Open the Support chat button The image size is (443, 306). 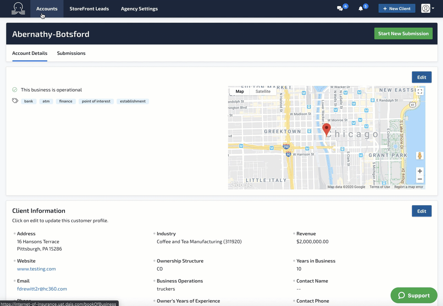pyautogui.click(x=414, y=295)
